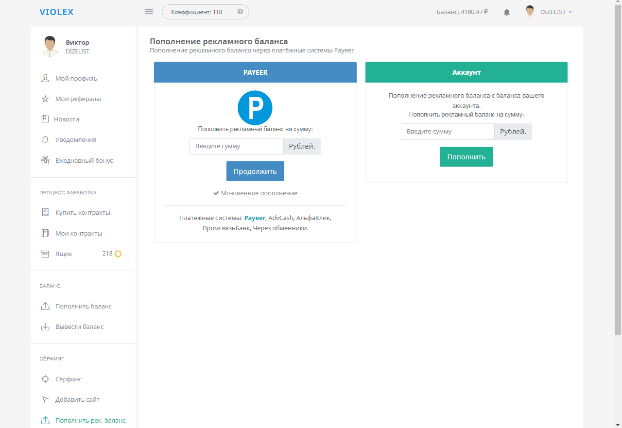Click the sidebar profile avatar of Виктор
The width and height of the screenshot is (622, 428).
pos(50,47)
